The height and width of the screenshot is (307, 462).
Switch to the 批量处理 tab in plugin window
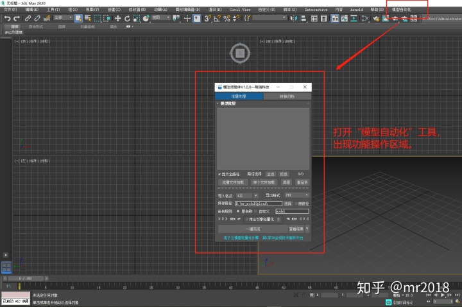[239, 96]
